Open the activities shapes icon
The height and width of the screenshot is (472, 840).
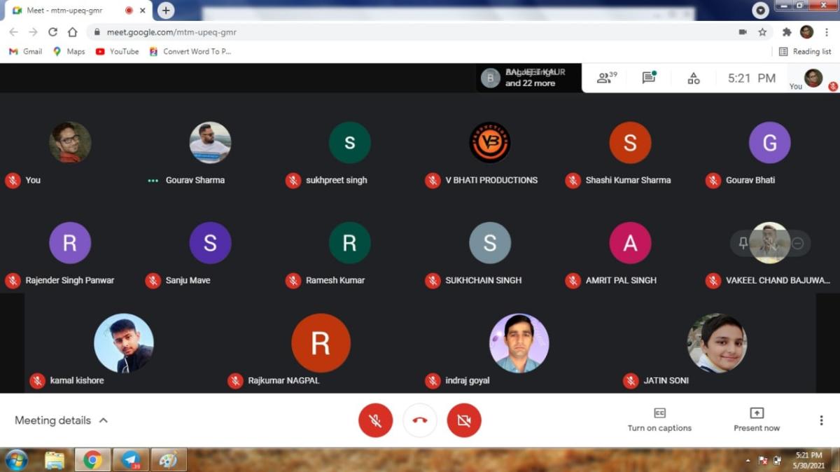tap(693, 78)
